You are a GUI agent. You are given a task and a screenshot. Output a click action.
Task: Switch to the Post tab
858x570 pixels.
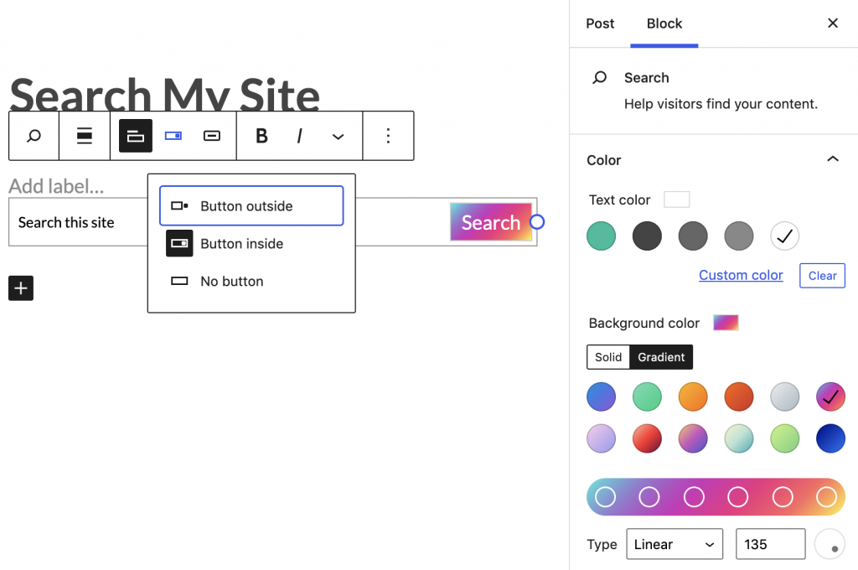point(600,23)
